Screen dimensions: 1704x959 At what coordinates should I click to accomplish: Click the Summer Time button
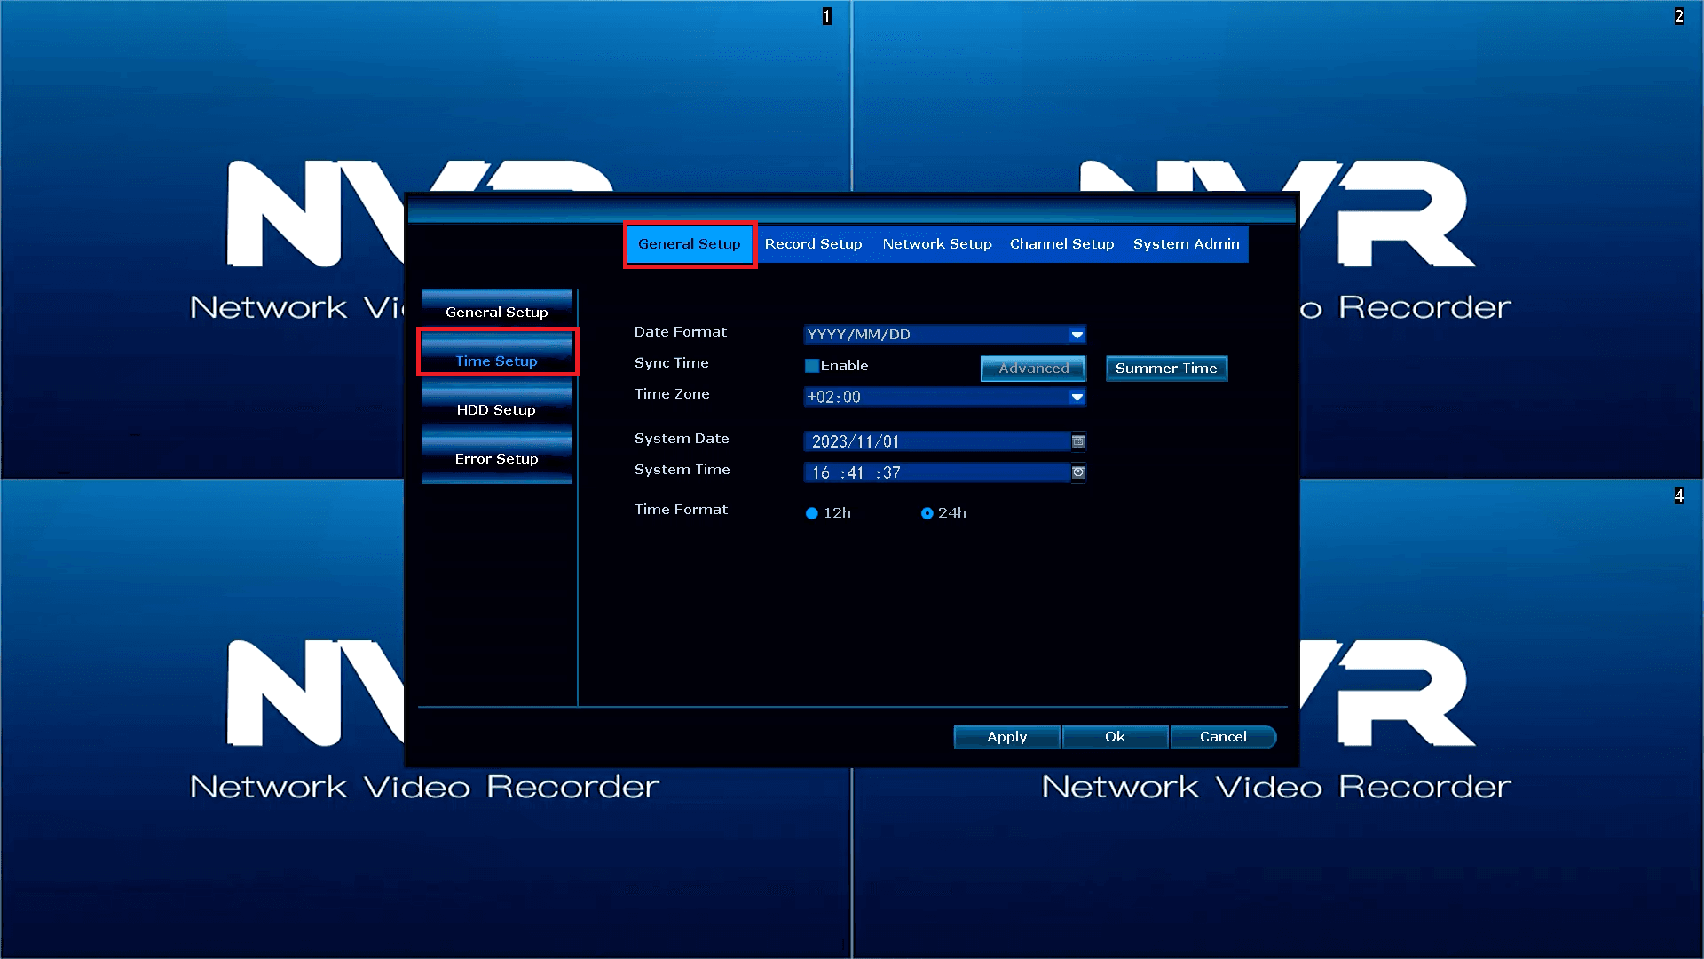(1166, 369)
